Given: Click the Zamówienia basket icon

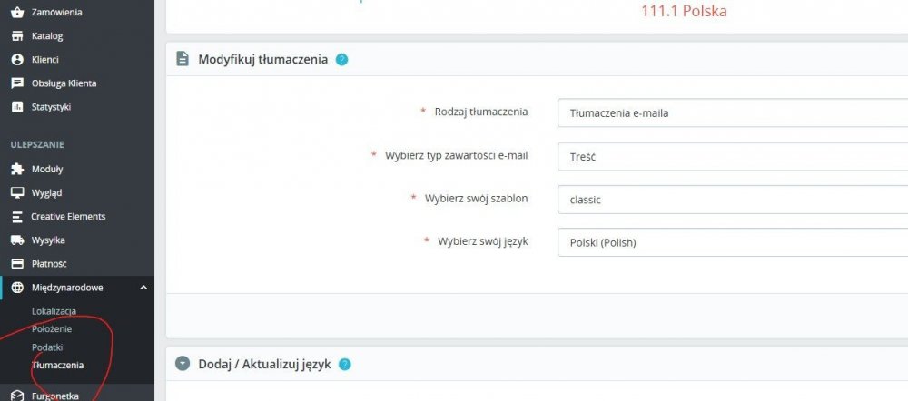Looking at the screenshot, I should click(16, 13).
